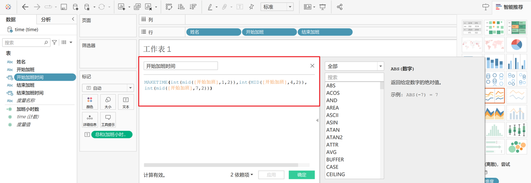Click the Tableau logo start page icon
The width and height of the screenshot is (531, 183).
[8, 7]
